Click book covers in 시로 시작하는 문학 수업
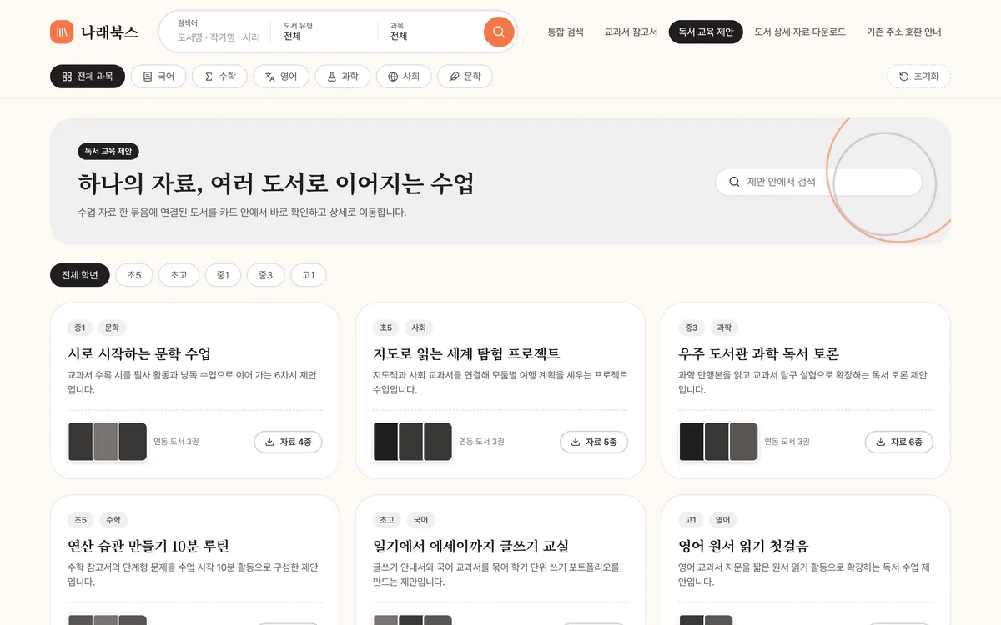This screenshot has width=1001, height=625. coord(108,442)
